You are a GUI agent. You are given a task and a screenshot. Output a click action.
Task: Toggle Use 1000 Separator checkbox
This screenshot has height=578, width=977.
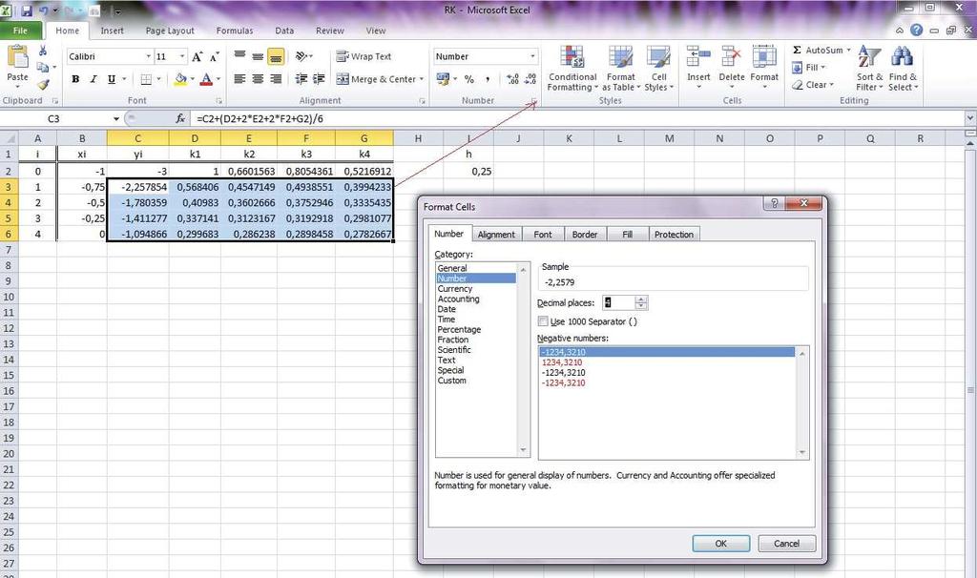pyautogui.click(x=543, y=321)
